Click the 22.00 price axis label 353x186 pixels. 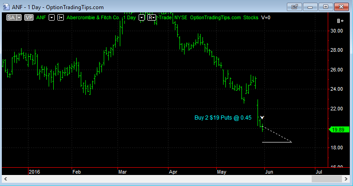(x=336, y=109)
